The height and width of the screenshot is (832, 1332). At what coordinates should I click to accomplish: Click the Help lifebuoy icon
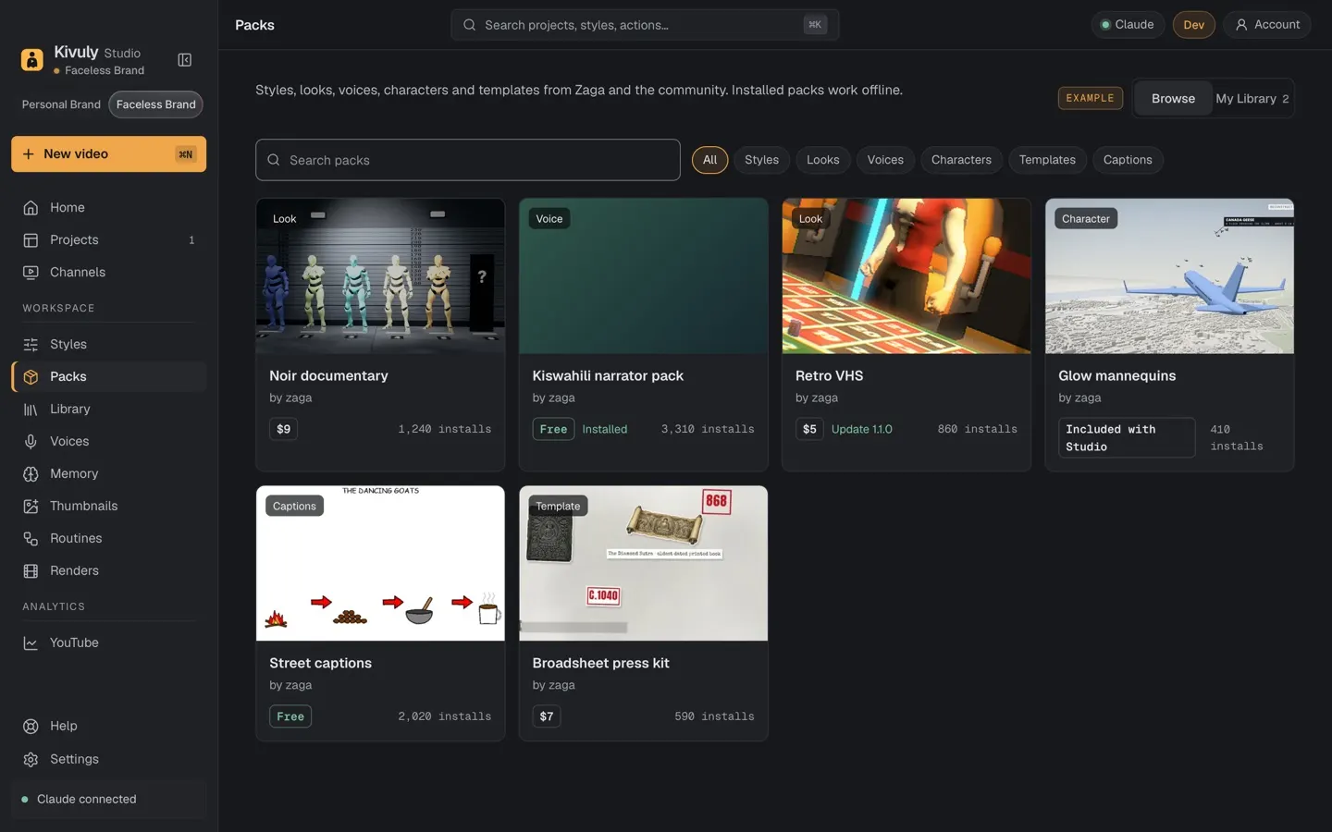pos(31,727)
